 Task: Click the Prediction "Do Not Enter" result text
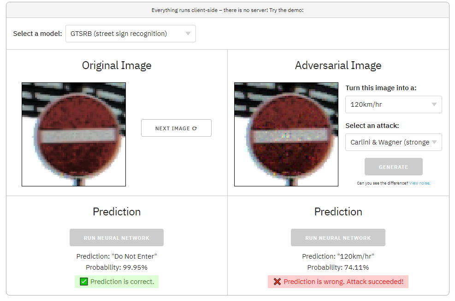(x=117, y=256)
